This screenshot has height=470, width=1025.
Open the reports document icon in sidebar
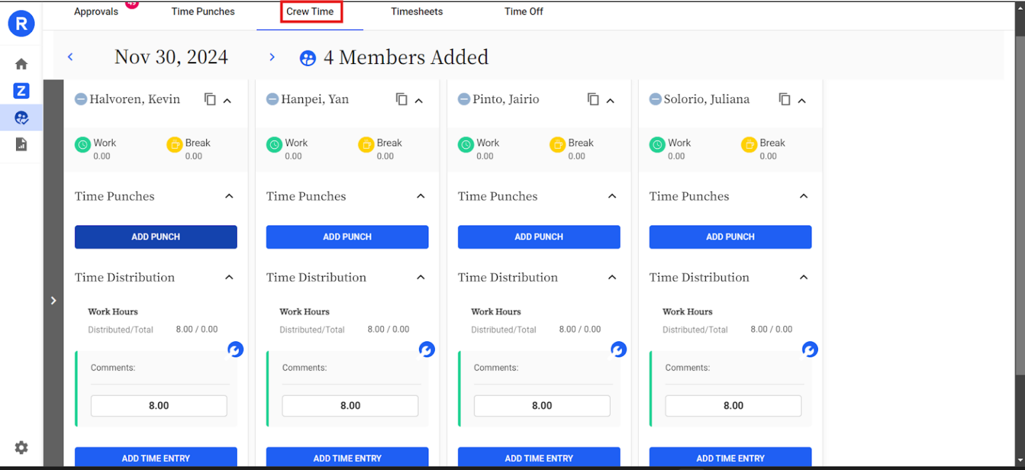pyautogui.click(x=21, y=144)
